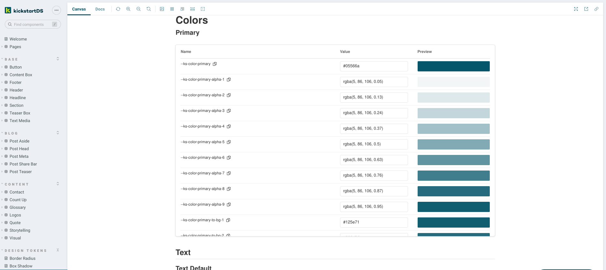Image resolution: width=606 pixels, height=270 pixels.
Task: Copy the --ks-color-primary-alpha-6 name
Action: pyautogui.click(x=229, y=157)
